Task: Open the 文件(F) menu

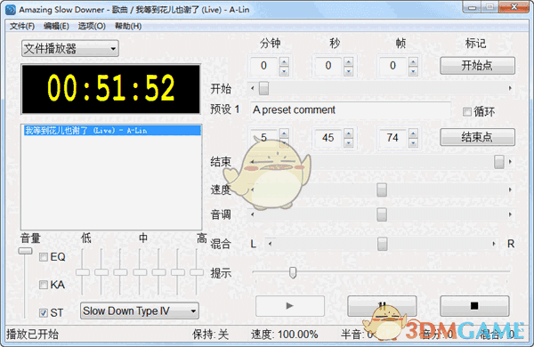Action: coord(22,26)
